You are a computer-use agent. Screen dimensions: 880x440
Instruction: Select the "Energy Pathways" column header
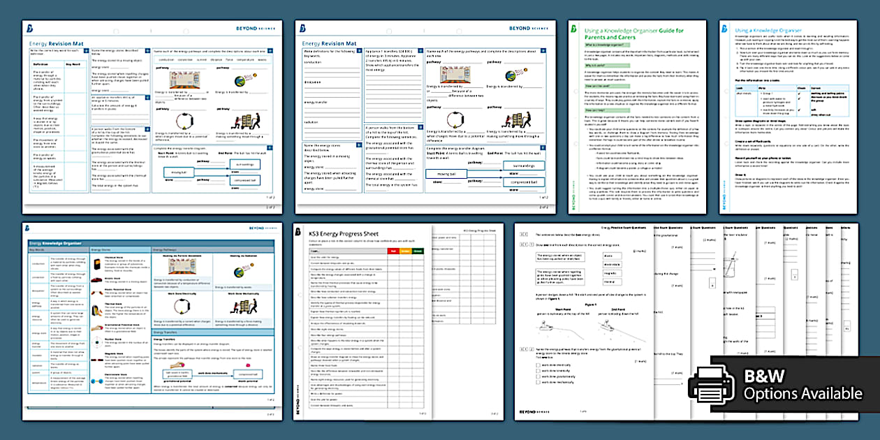pos(165,249)
